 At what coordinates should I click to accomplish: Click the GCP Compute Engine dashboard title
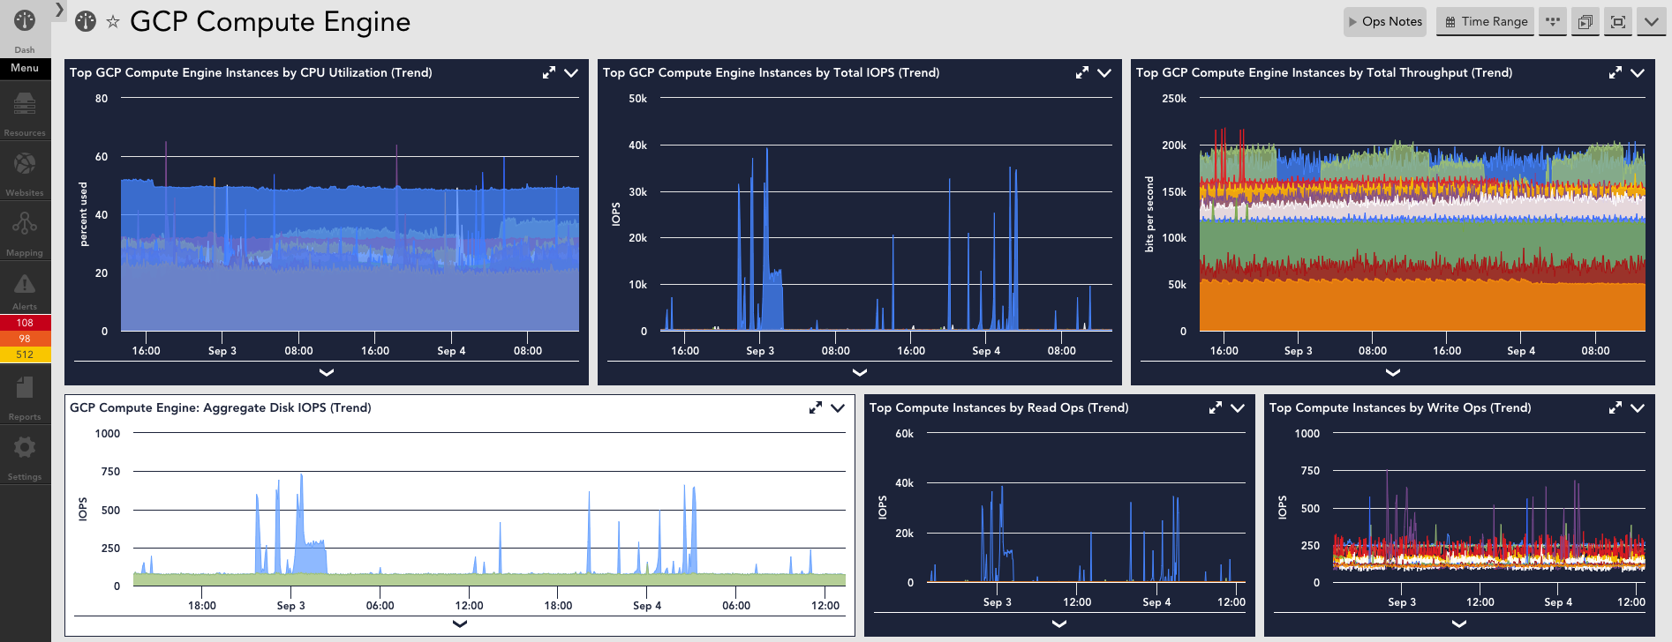[x=270, y=22]
